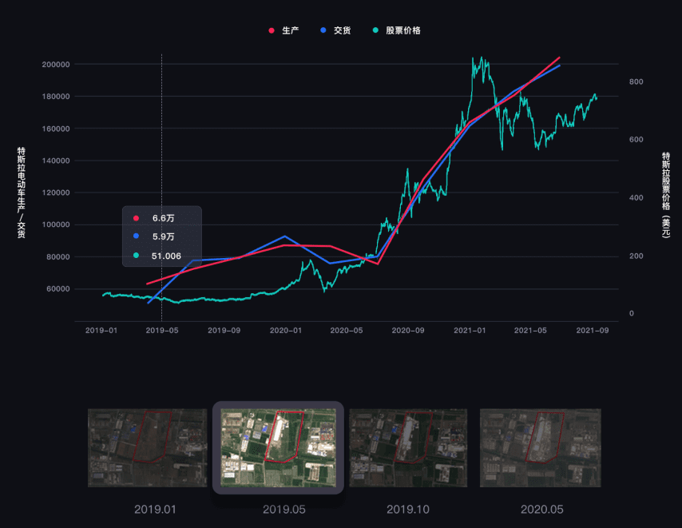682x528 pixels.
Task: Click the 2019-05 tick on the x-axis
Action: pyautogui.click(x=162, y=330)
